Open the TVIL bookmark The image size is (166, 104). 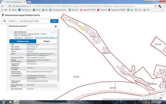tap(146, 10)
